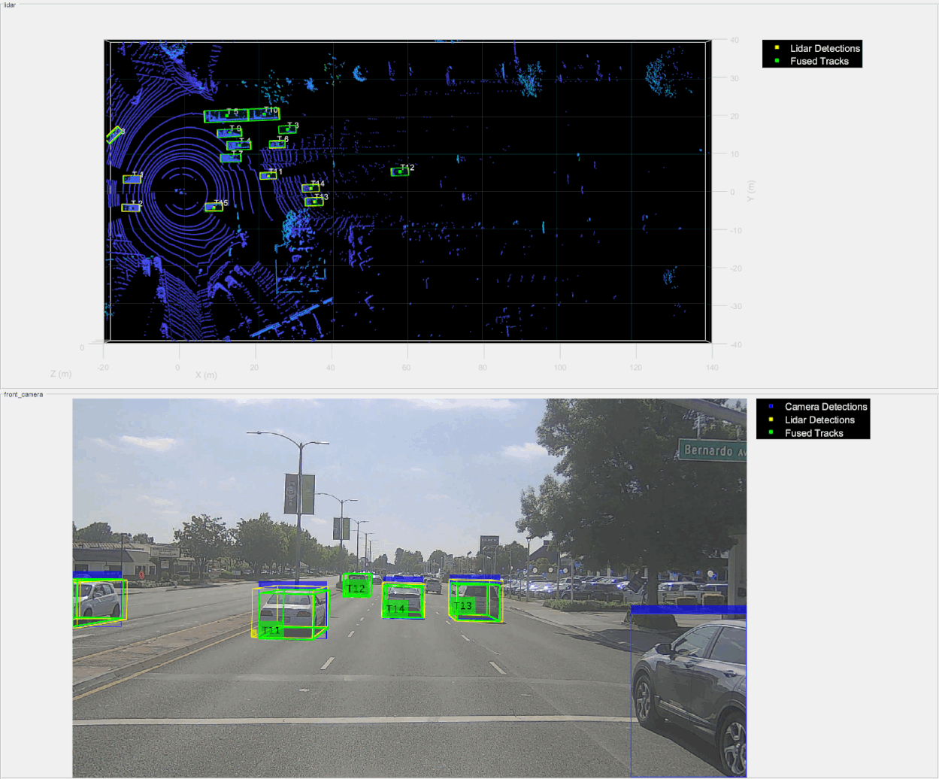Viewport: 939px width, 779px height.
Task: Click the Bernardo street sign in camera image
Action: point(712,450)
